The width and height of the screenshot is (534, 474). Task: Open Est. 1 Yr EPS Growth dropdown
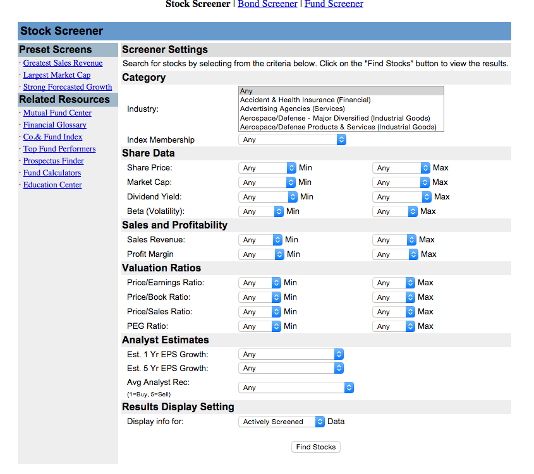(291, 354)
